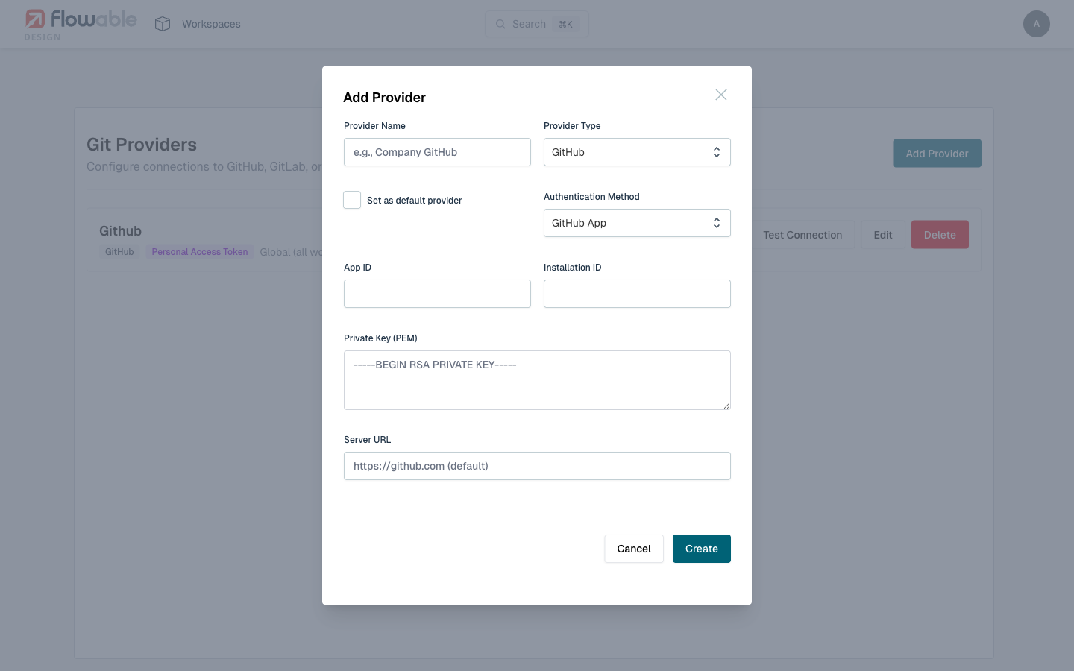Image resolution: width=1074 pixels, height=671 pixels.
Task: Click the Set as default provider label
Action: (414, 201)
